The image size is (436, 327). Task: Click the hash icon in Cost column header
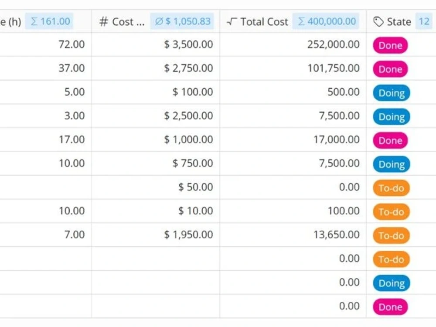tap(103, 21)
